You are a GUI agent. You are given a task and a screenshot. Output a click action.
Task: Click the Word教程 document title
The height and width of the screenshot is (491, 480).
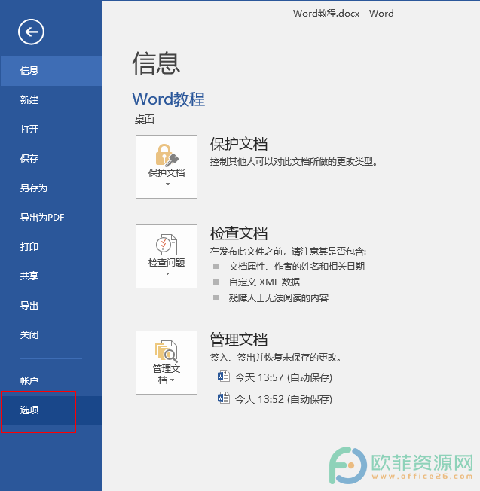[169, 99]
